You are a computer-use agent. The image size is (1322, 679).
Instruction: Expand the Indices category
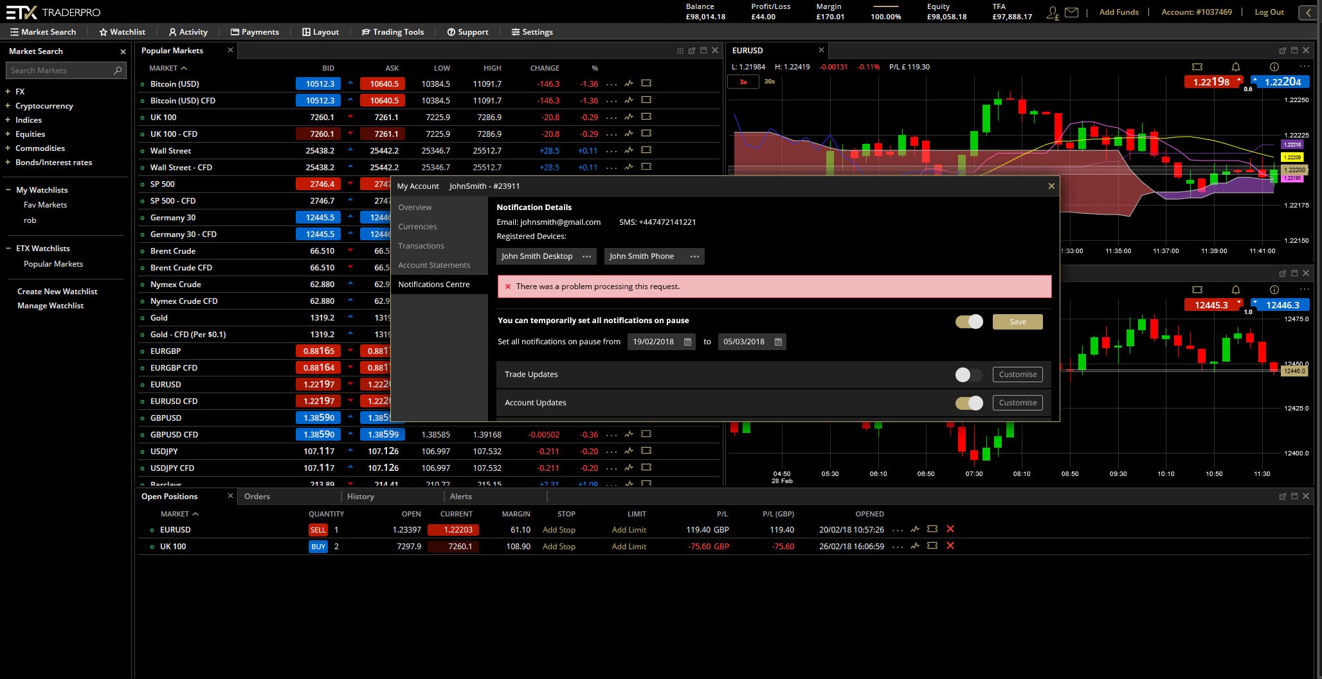coord(8,120)
